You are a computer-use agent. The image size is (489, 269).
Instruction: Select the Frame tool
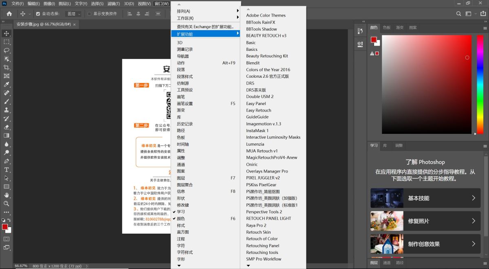(7, 76)
